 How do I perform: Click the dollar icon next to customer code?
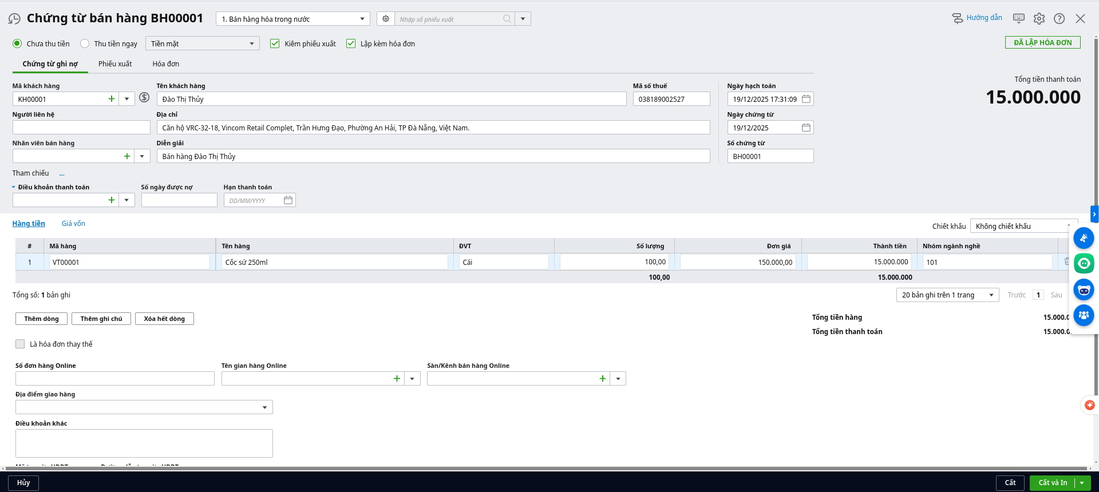[144, 98]
